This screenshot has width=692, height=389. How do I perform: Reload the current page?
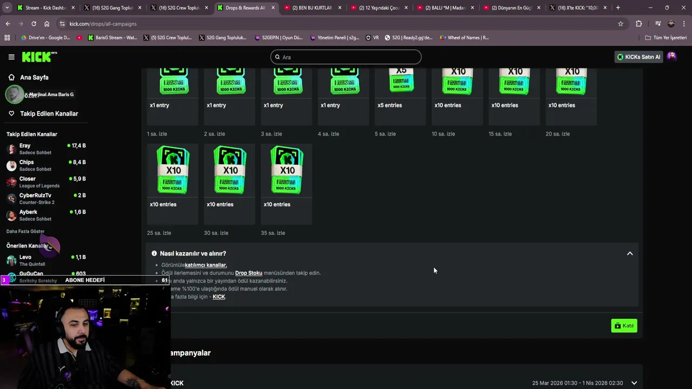coord(34,24)
